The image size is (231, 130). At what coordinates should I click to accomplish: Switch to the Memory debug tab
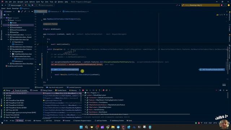pyautogui.click(x=73, y=90)
